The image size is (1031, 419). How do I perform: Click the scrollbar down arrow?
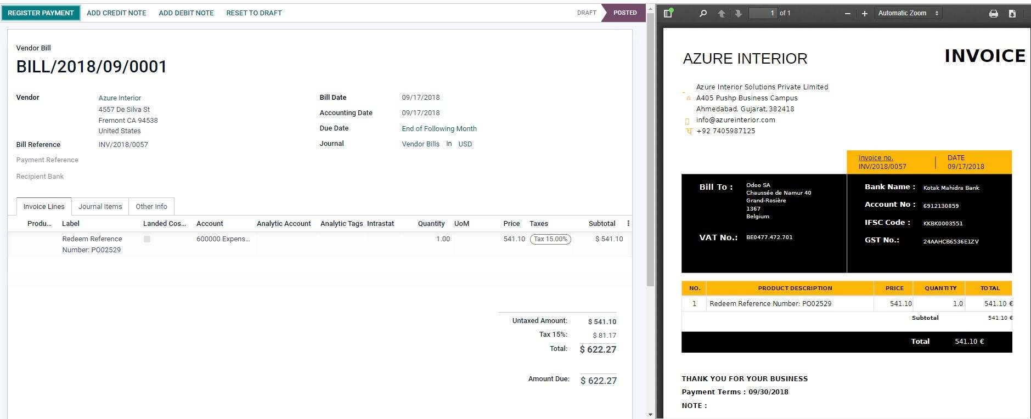[x=651, y=415]
